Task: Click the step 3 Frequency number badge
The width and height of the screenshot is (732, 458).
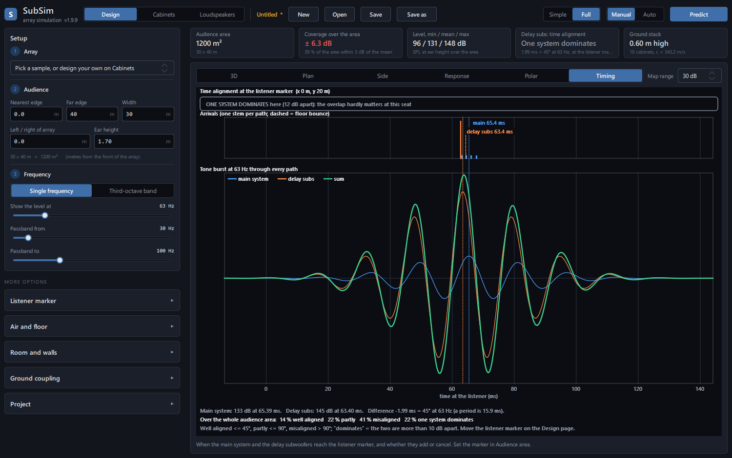Action: coord(15,174)
